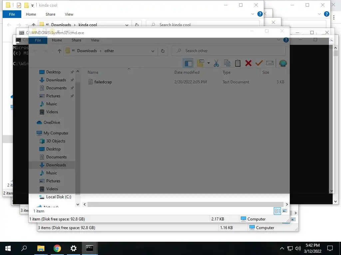Open the View tab in 'other' window
This screenshot has width=341, height=255.
pyautogui.click(x=95, y=40)
